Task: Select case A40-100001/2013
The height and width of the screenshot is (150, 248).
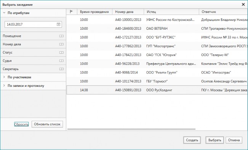Action: coord(128,20)
